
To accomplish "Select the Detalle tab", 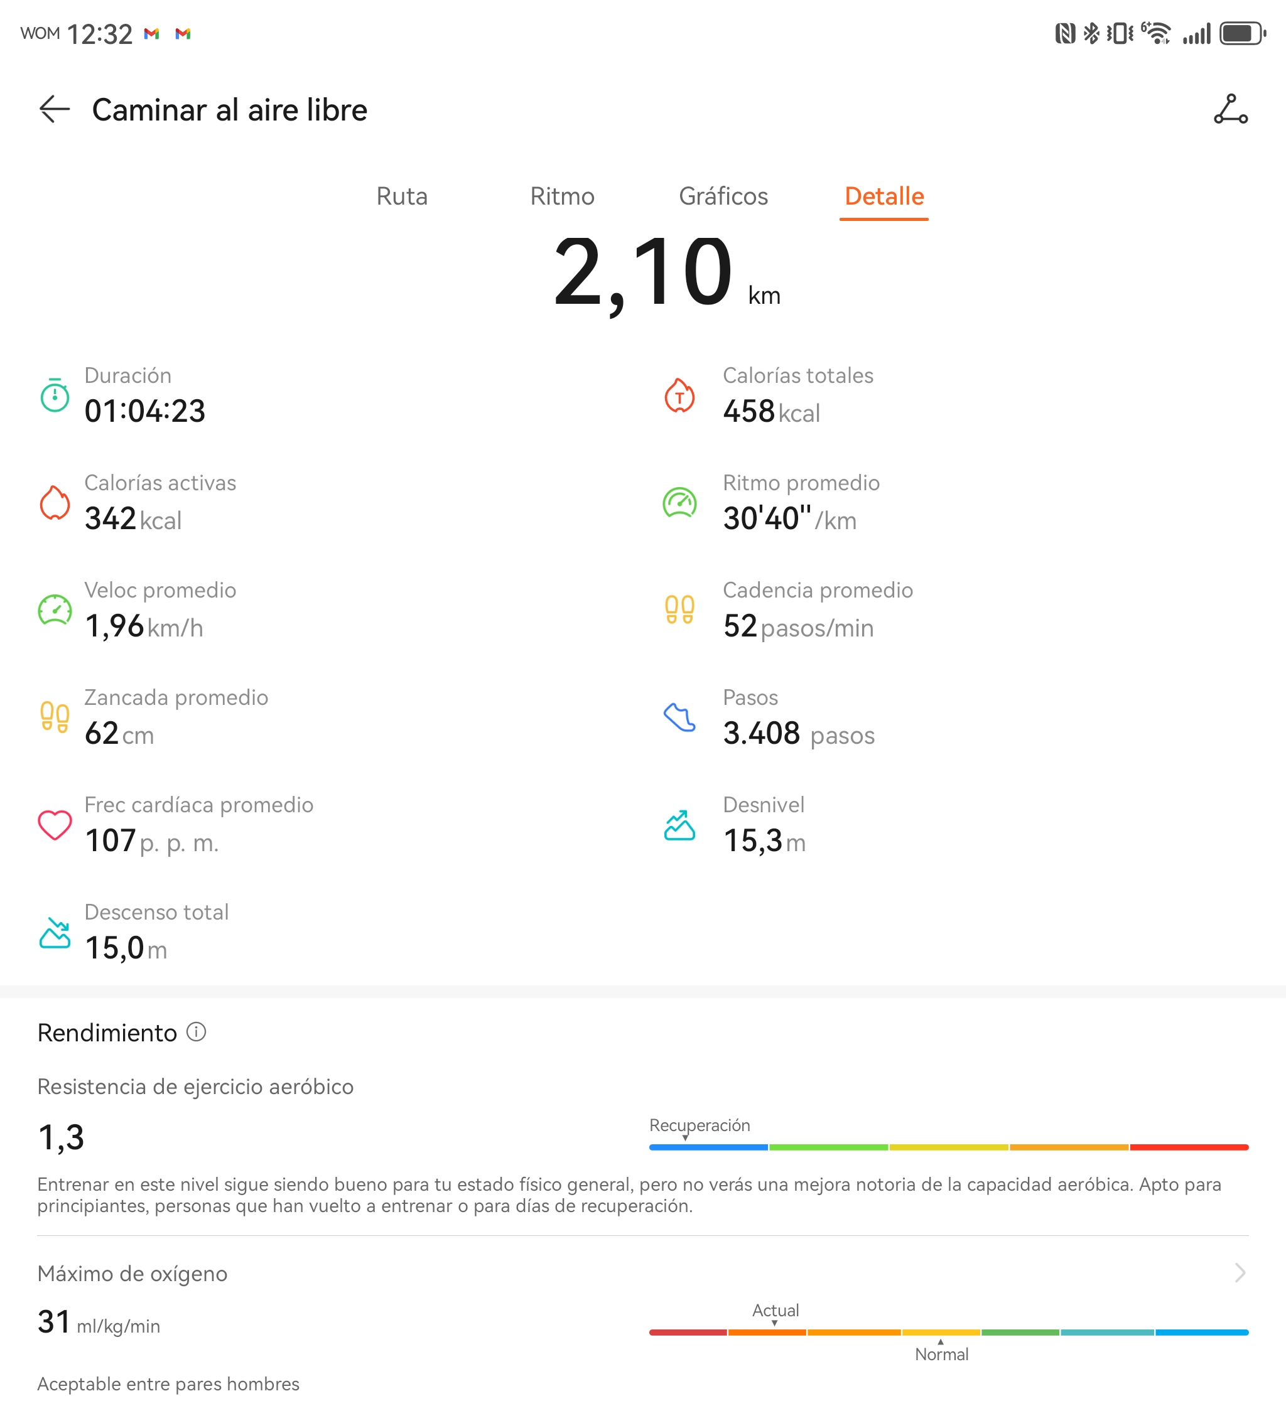I will (883, 196).
